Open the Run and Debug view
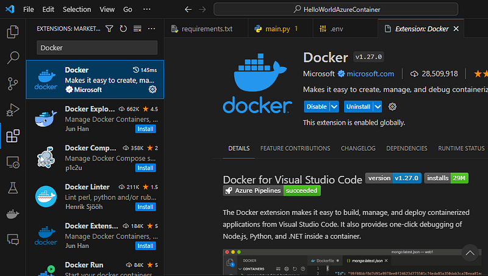 click(x=13, y=110)
